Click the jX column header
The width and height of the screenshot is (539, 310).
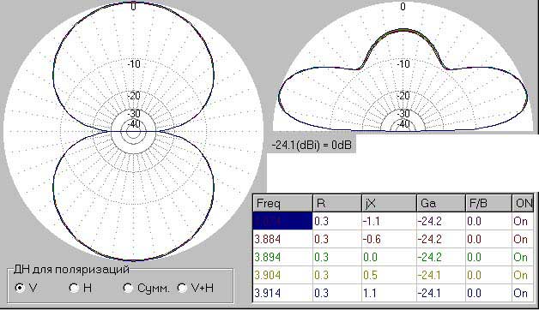[389, 203]
